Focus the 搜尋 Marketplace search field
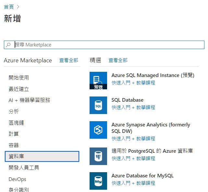The height and width of the screenshot is (192, 208). coord(104,45)
